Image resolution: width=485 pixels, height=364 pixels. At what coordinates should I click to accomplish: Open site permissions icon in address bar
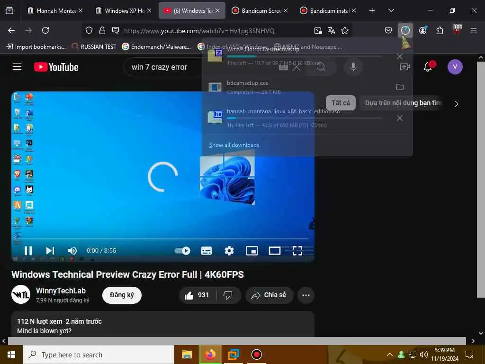(x=116, y=30)
